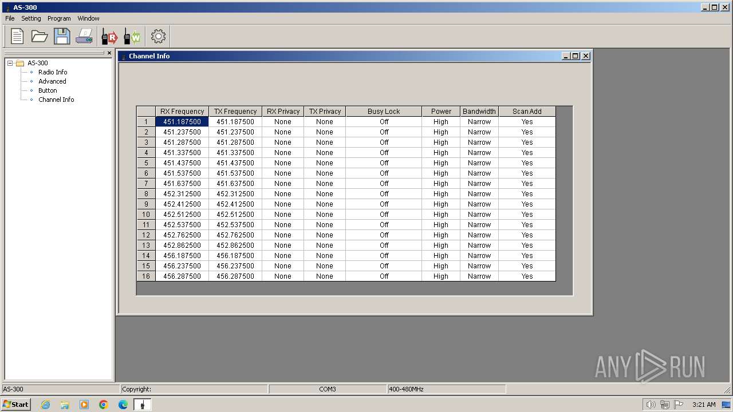733x412 pixels.
Task: Select TX frequency 456.237500 in row 15
Action: pos(235,266)
